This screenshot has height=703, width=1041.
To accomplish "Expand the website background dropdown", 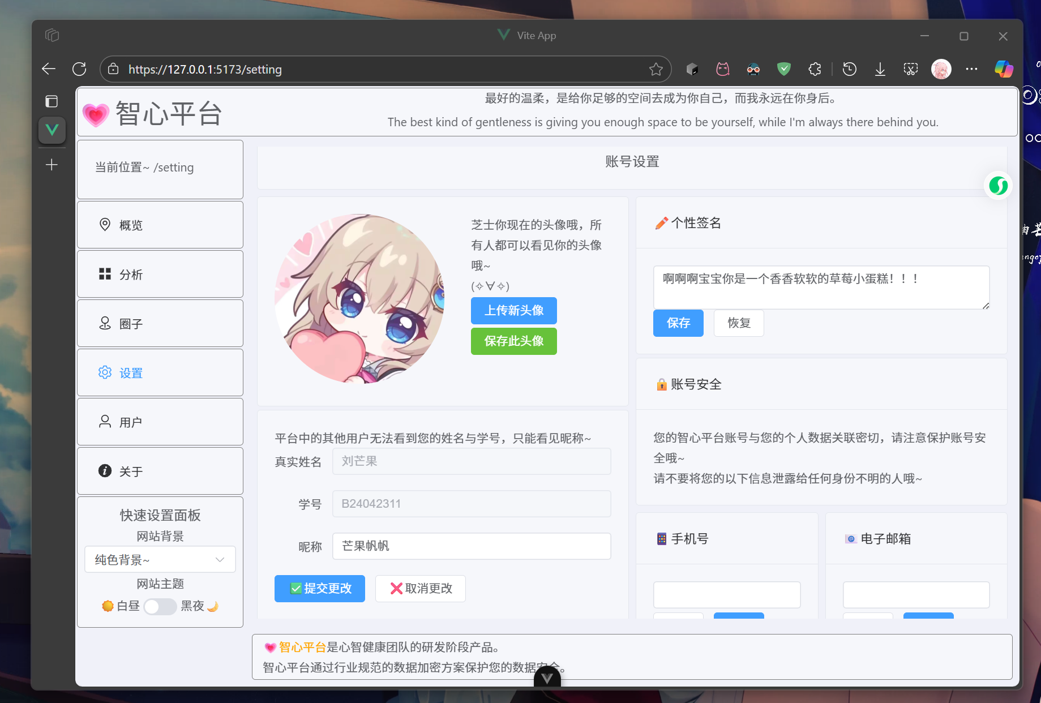I will tap(160, 560).
